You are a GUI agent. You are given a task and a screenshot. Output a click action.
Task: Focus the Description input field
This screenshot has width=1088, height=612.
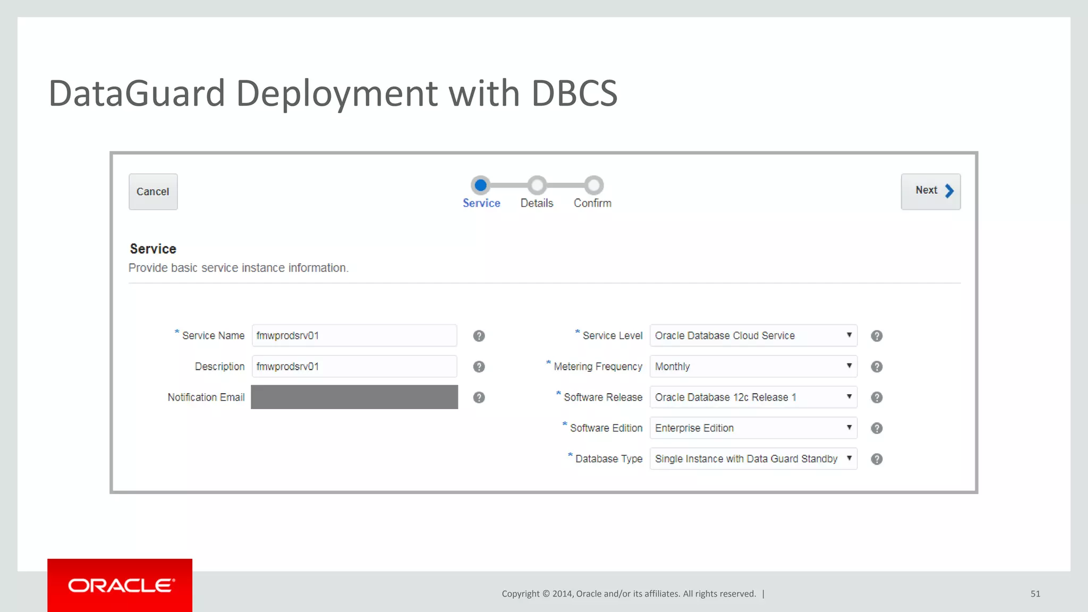[x=354, y=367]
